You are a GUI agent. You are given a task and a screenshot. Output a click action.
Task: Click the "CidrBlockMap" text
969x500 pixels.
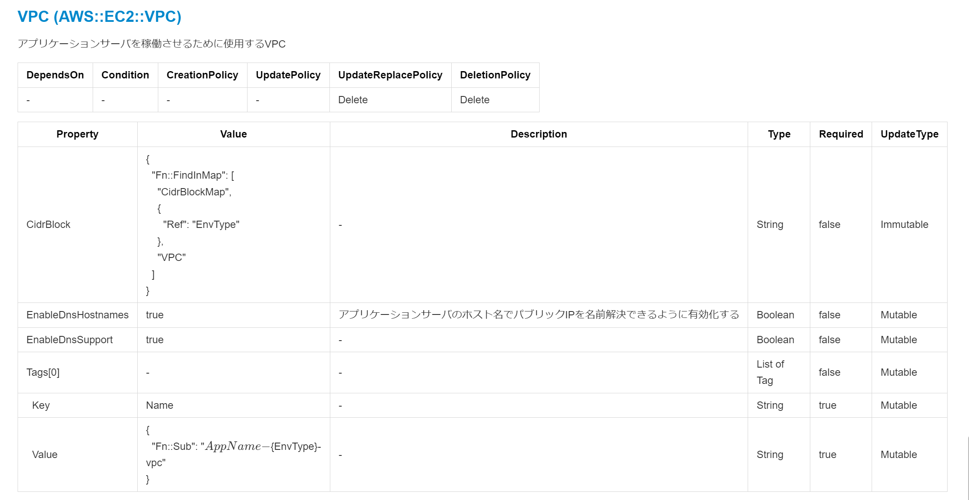click(x=194, y=192)
